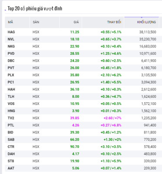Select NVL volume 35,230,700

pos(148,39)
